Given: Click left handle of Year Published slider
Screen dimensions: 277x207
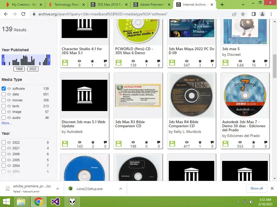Looking at the screenshot, I should [x=3, y=60].
